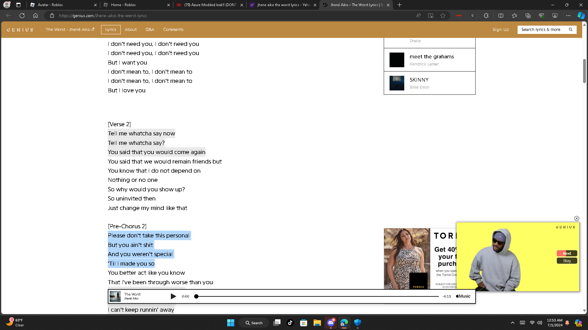The height and width of the screenshot is (330, 588).
Task: Close the Genius video popup
Action: [576, 218]
